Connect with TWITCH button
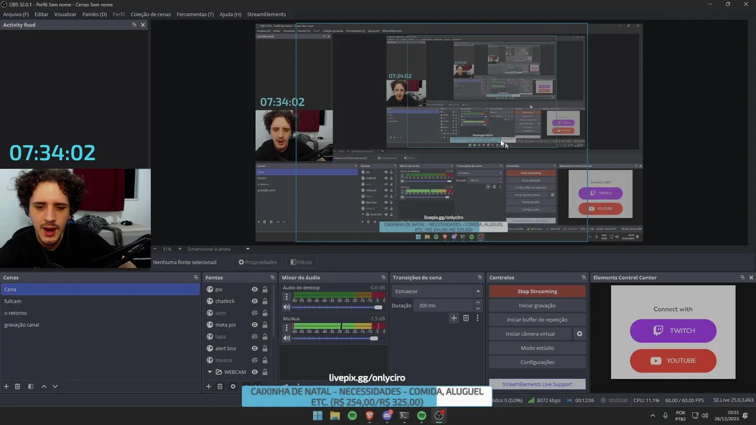This screenshot has height=425, width=756. (x=673, y=331)
